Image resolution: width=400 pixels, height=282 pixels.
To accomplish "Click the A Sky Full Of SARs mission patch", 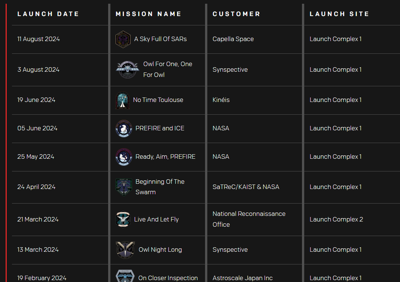I will click(123, 39).
